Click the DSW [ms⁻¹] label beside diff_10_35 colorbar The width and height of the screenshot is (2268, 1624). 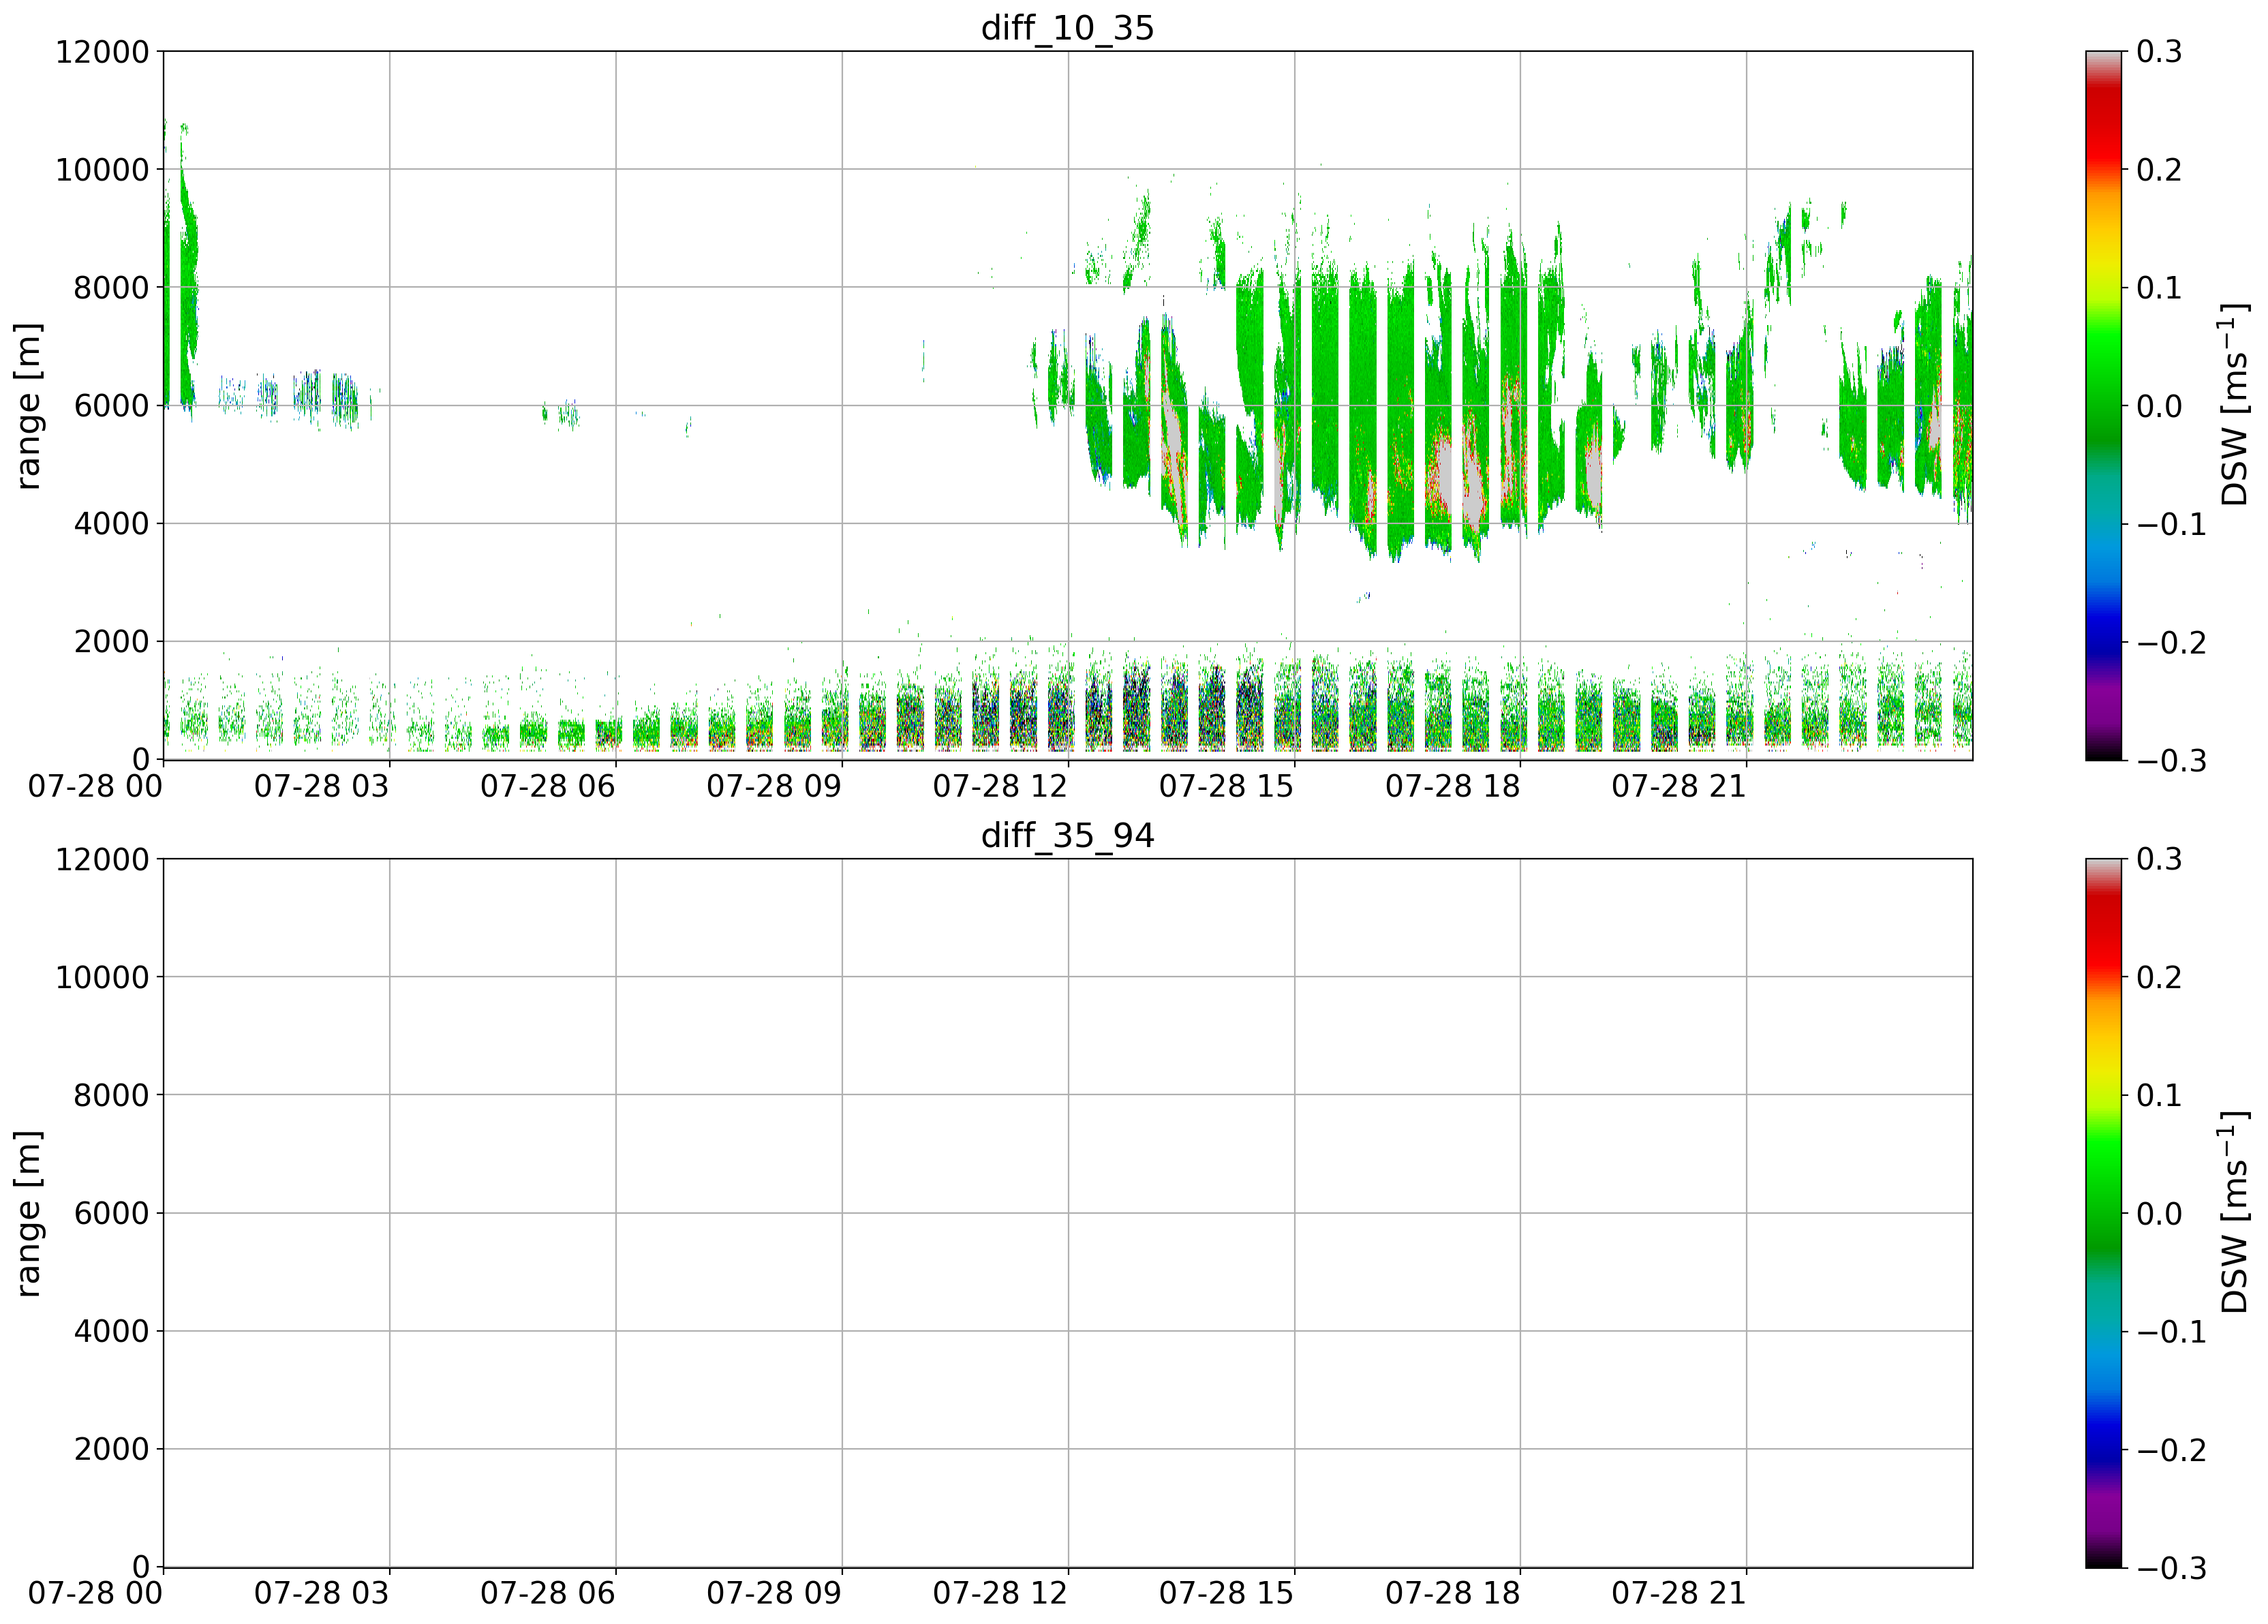(x=2234, y=405)
